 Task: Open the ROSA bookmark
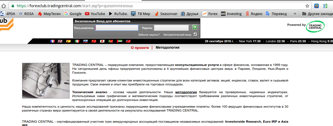click(26, 14)
